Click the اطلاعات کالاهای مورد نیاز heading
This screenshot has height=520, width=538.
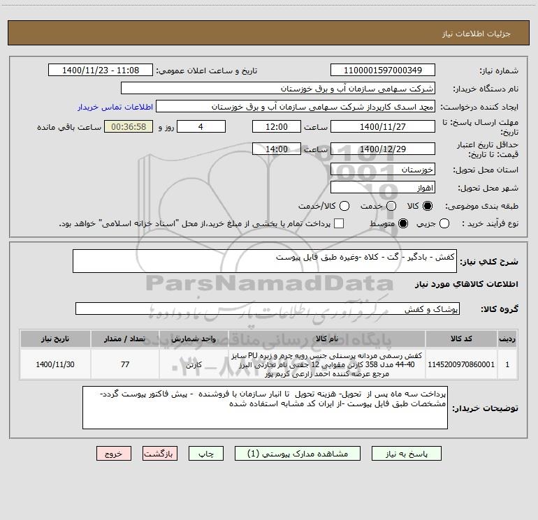466,284
